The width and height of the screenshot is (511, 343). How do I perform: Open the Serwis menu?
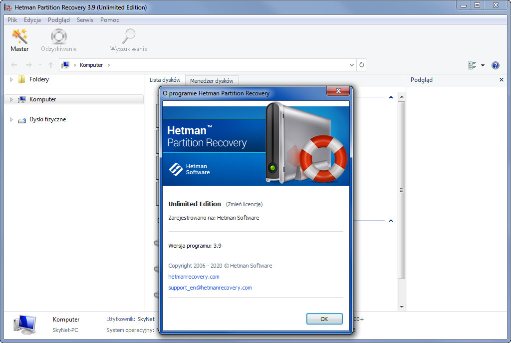85,20
